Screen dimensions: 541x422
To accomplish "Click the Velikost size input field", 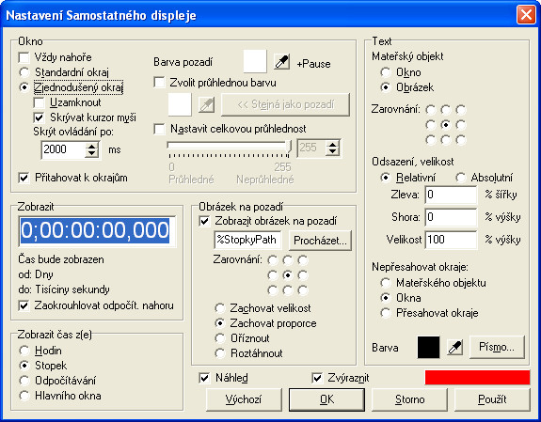I will pyautogui.click(x=451, y=240).
